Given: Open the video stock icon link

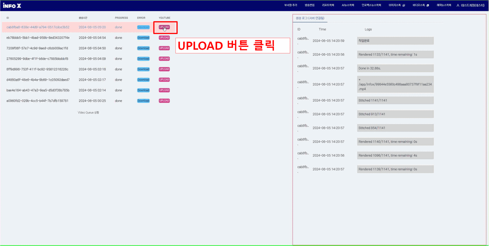Looking at the screenshot, I should (428, 5).
